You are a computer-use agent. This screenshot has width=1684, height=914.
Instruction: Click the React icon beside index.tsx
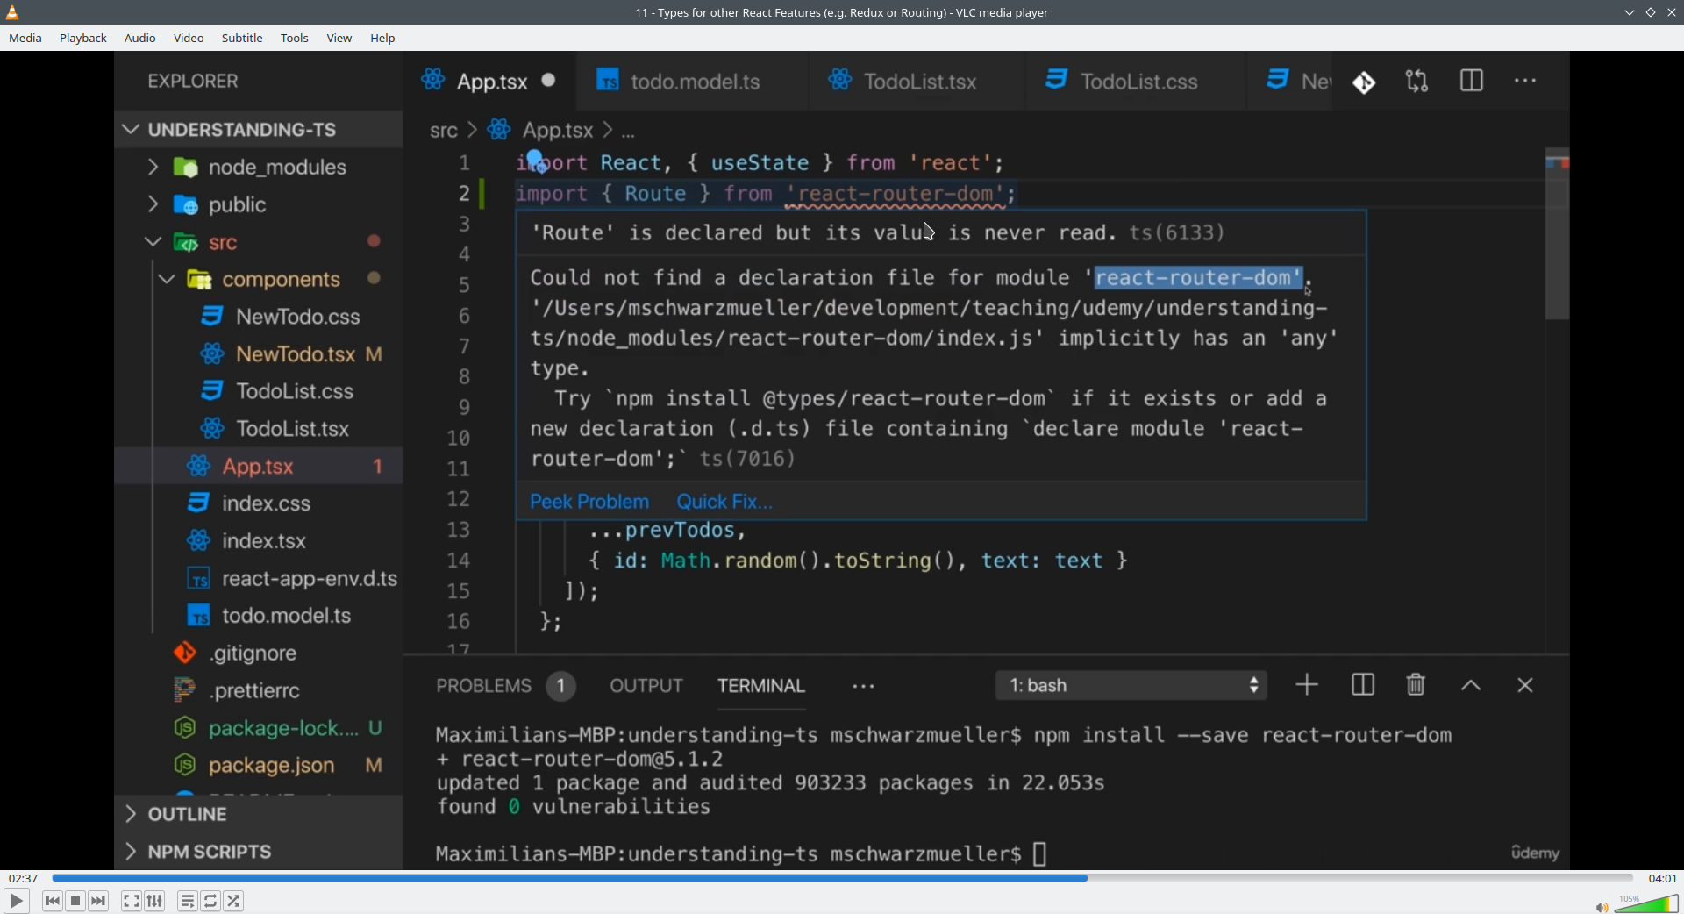coord(199,540)
